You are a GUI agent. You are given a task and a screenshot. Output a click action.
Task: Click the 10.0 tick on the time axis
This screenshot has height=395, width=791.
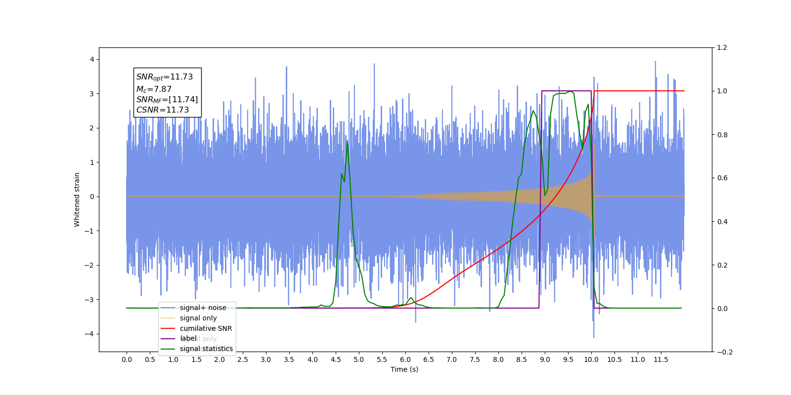click(x=591, y=359)
